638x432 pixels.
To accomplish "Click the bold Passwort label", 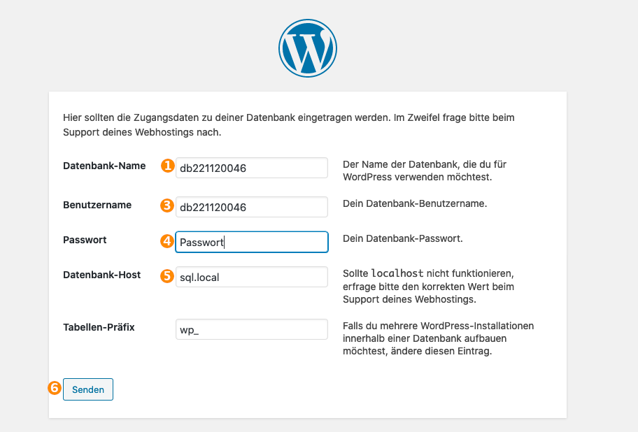I will pos(85,240).
